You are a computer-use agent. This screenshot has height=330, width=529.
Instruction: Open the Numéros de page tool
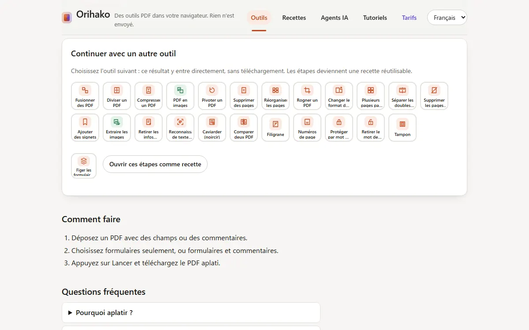[x=307, y=128]
